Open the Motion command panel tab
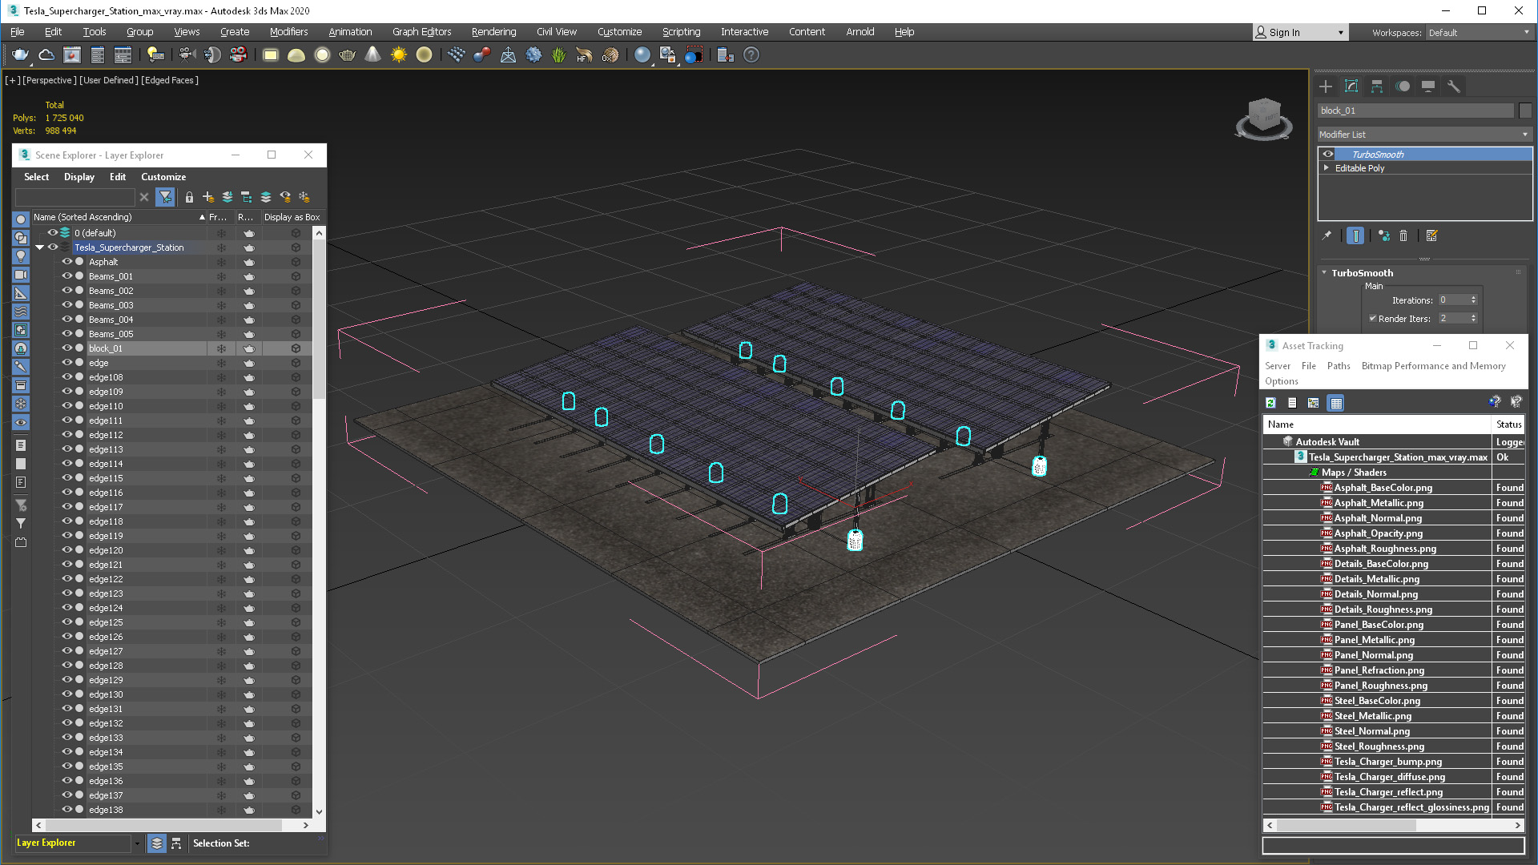This screenshot has height=865, width=1538. coord(1403,86)
